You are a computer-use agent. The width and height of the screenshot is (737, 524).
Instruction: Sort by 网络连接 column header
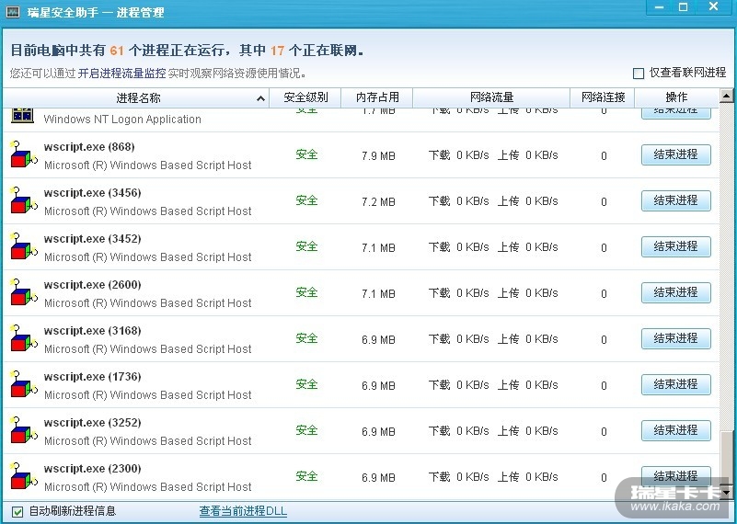[603, 97]
